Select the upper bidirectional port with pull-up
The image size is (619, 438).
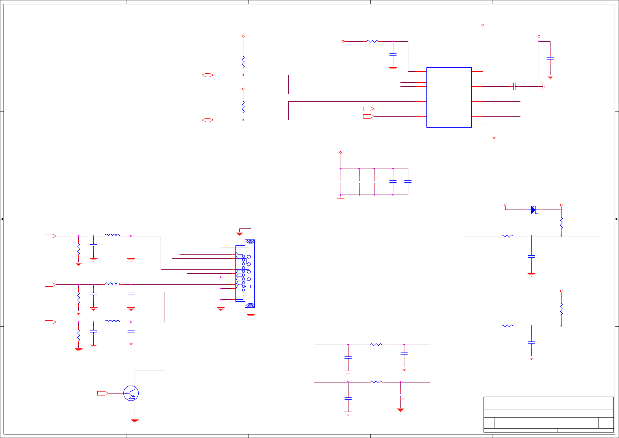208,75
